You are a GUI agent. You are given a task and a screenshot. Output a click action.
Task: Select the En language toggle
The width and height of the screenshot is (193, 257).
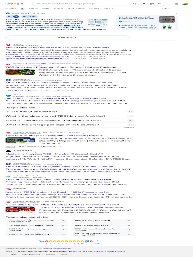[16, 16]
